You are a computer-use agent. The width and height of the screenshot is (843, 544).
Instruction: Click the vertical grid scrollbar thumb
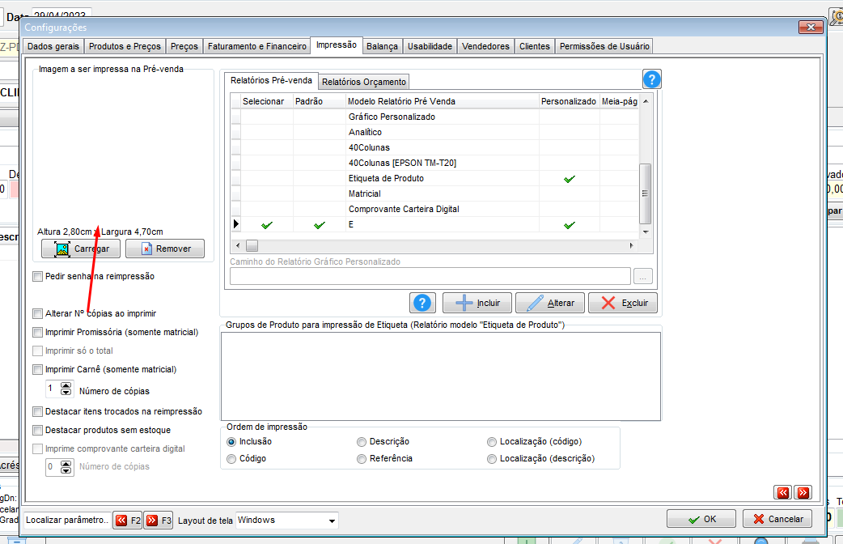(x=645, y=193)
